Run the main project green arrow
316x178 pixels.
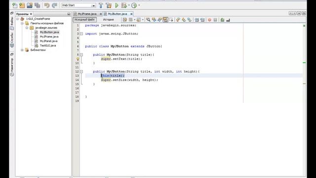pyautogui.click(x=117, y=5)
